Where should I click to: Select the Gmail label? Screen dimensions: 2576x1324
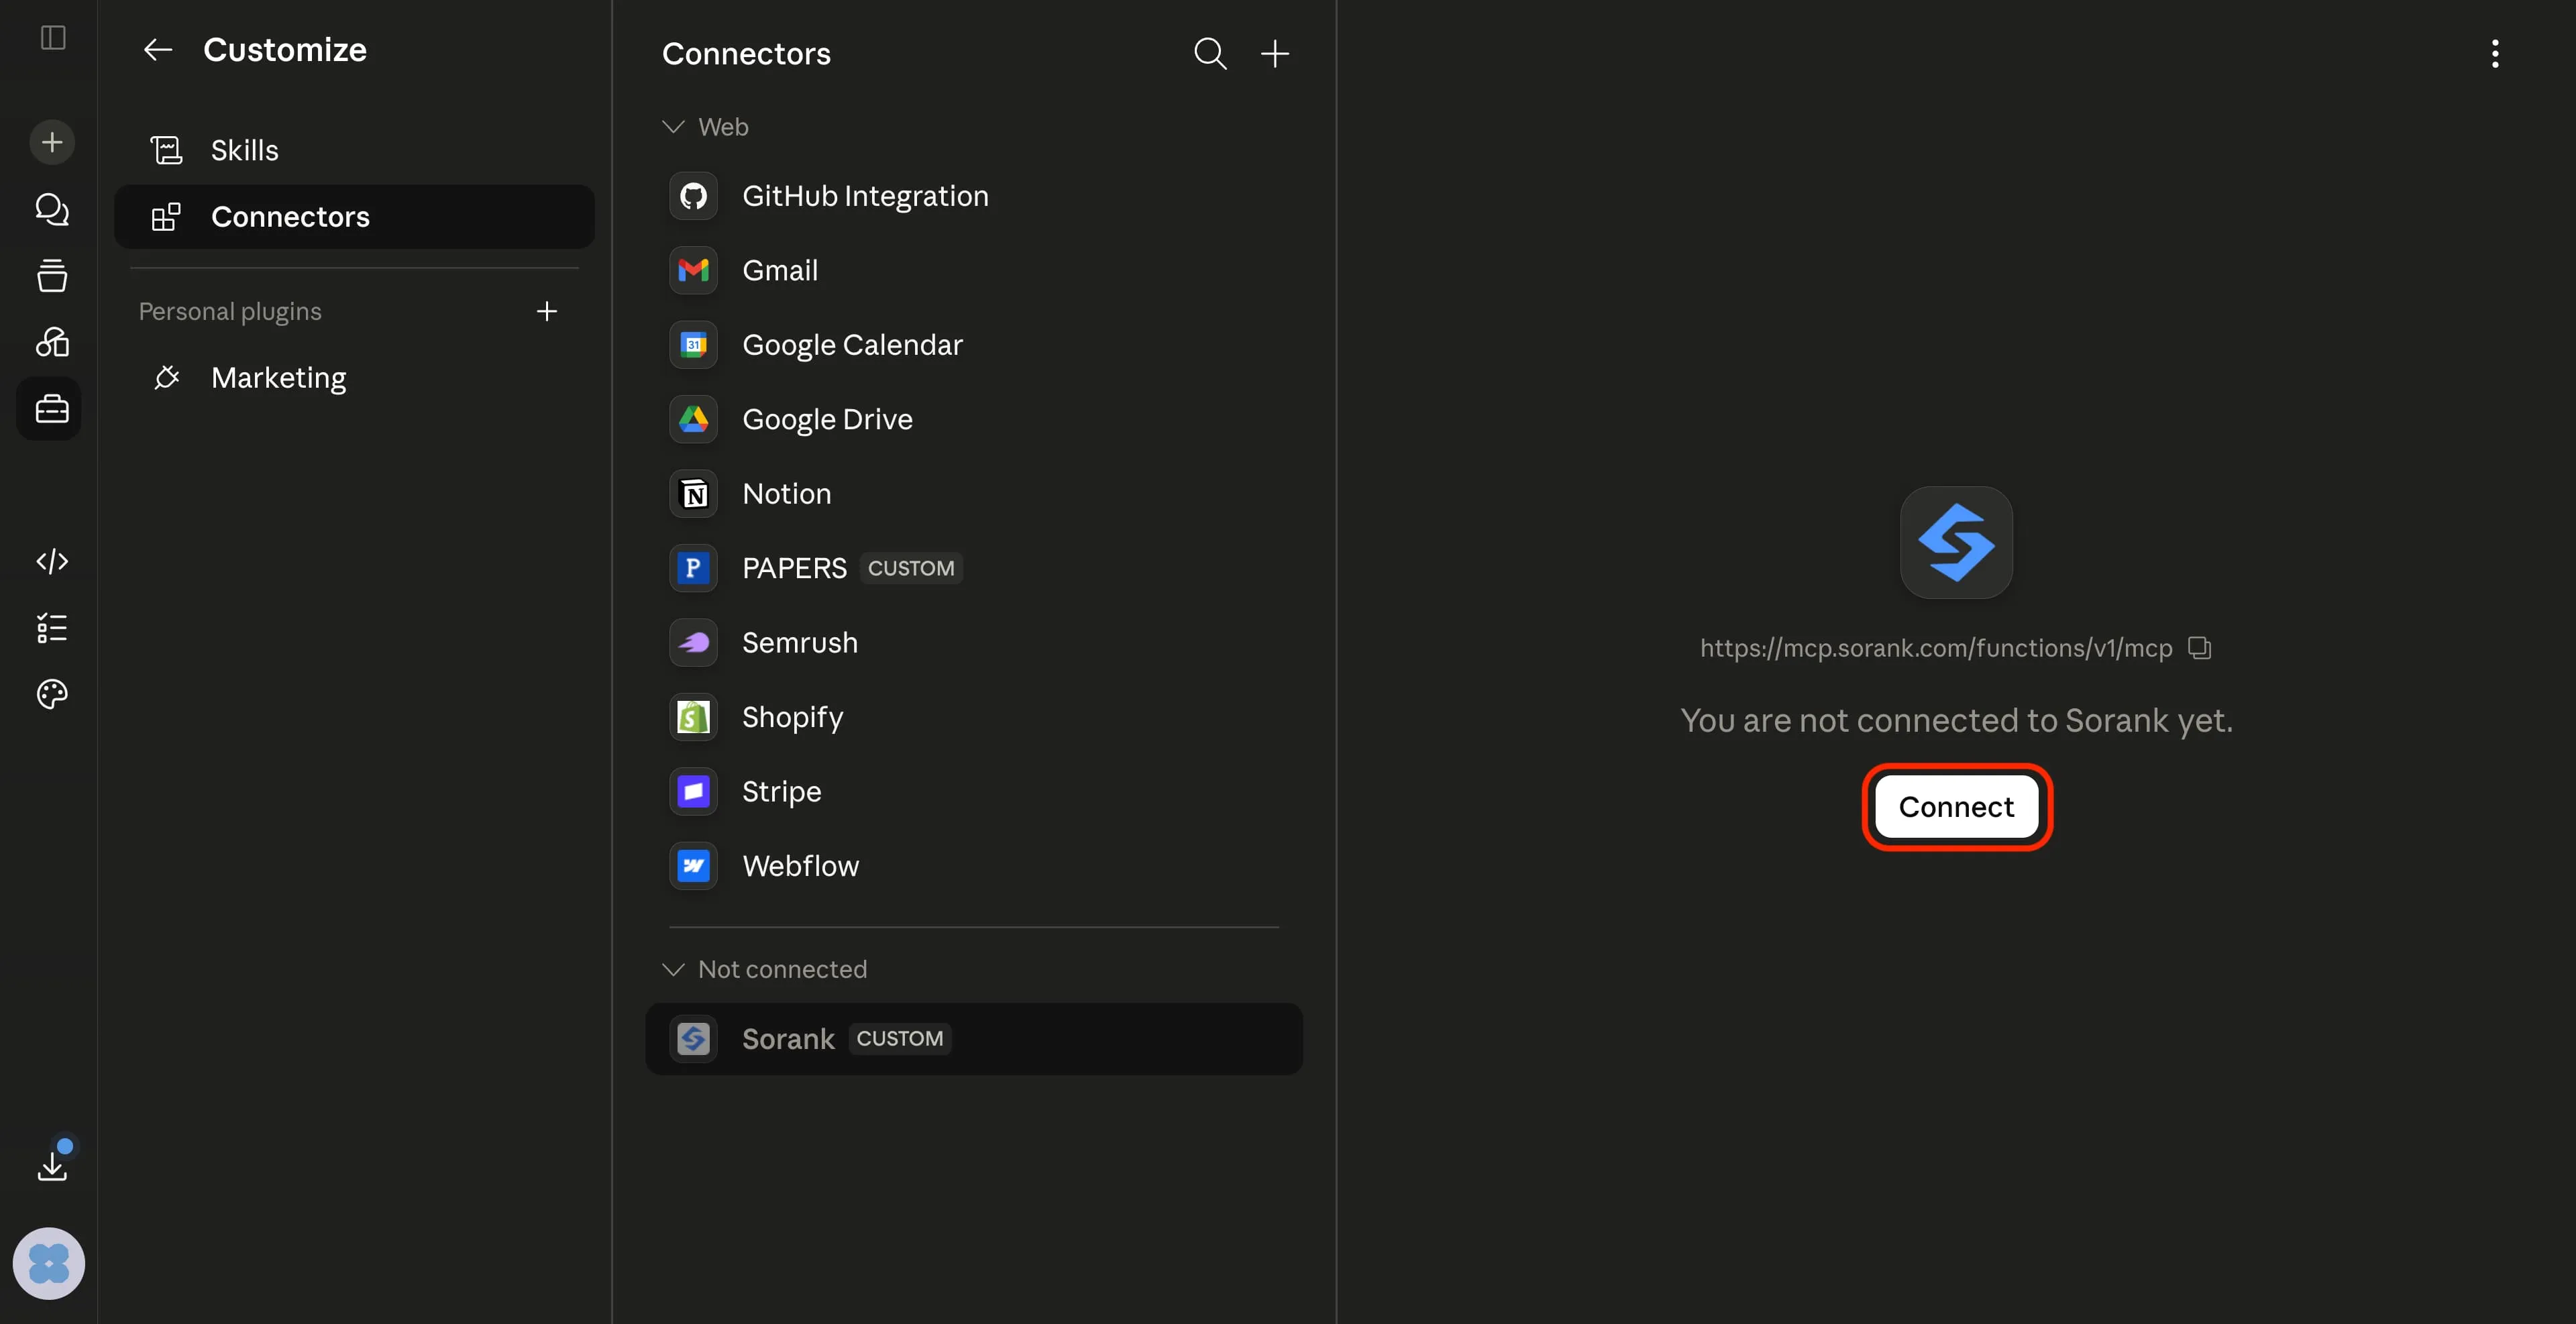(780, 270)
